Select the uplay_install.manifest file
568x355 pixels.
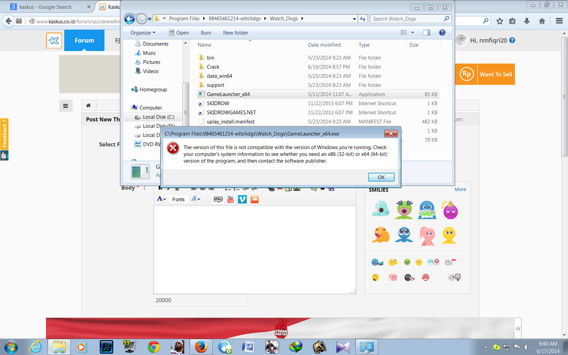(x=230, y=122)
